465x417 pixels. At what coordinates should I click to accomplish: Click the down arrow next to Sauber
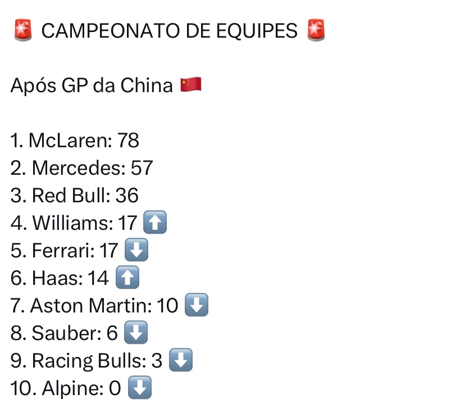tap(135, 333)
